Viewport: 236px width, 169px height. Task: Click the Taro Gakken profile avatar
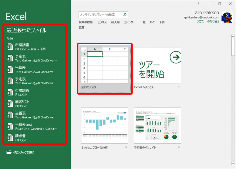click(227, 18)
